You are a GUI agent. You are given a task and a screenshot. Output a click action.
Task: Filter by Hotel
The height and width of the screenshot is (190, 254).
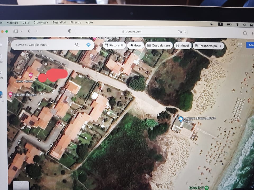tap(135, 45)
